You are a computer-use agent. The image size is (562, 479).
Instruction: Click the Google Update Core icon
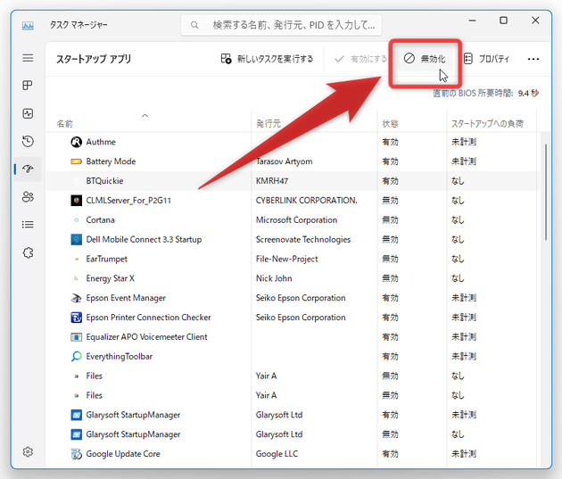point(76,453)
